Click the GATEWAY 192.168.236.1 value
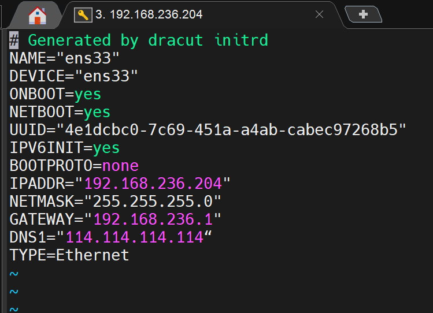The width and height of the screenshot is (433, 313). click(x=153, y=219)
